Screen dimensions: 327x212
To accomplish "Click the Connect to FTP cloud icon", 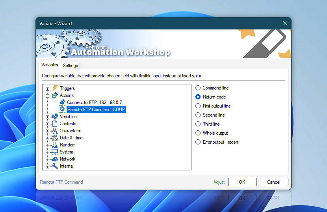I will point(63,102).
